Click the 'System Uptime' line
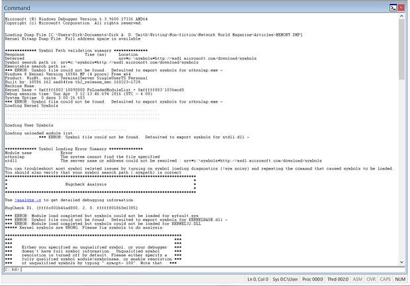The height and width of the screenshot is (286, 410). [x=45, y=97]
